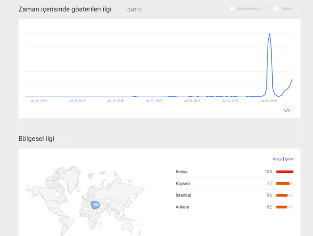Click the help icon next to Haber başlıkları

[x=266, y=9]
